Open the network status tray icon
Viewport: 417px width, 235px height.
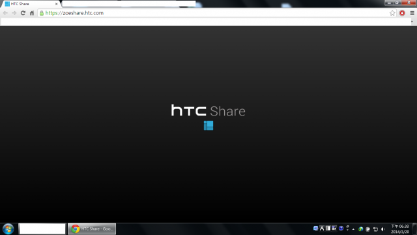coord(375,229)
